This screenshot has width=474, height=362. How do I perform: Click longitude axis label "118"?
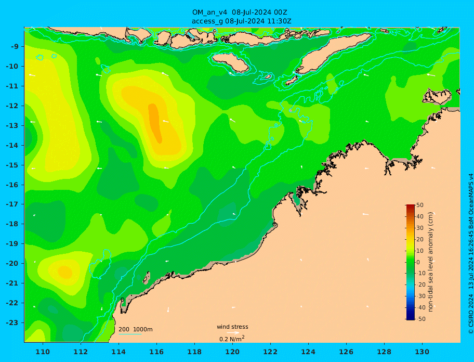click(194, 352)
